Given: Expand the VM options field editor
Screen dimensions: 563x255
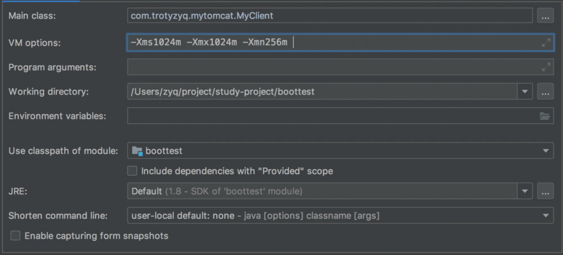Looking at the screenshot, I should [x=546, y=43].
